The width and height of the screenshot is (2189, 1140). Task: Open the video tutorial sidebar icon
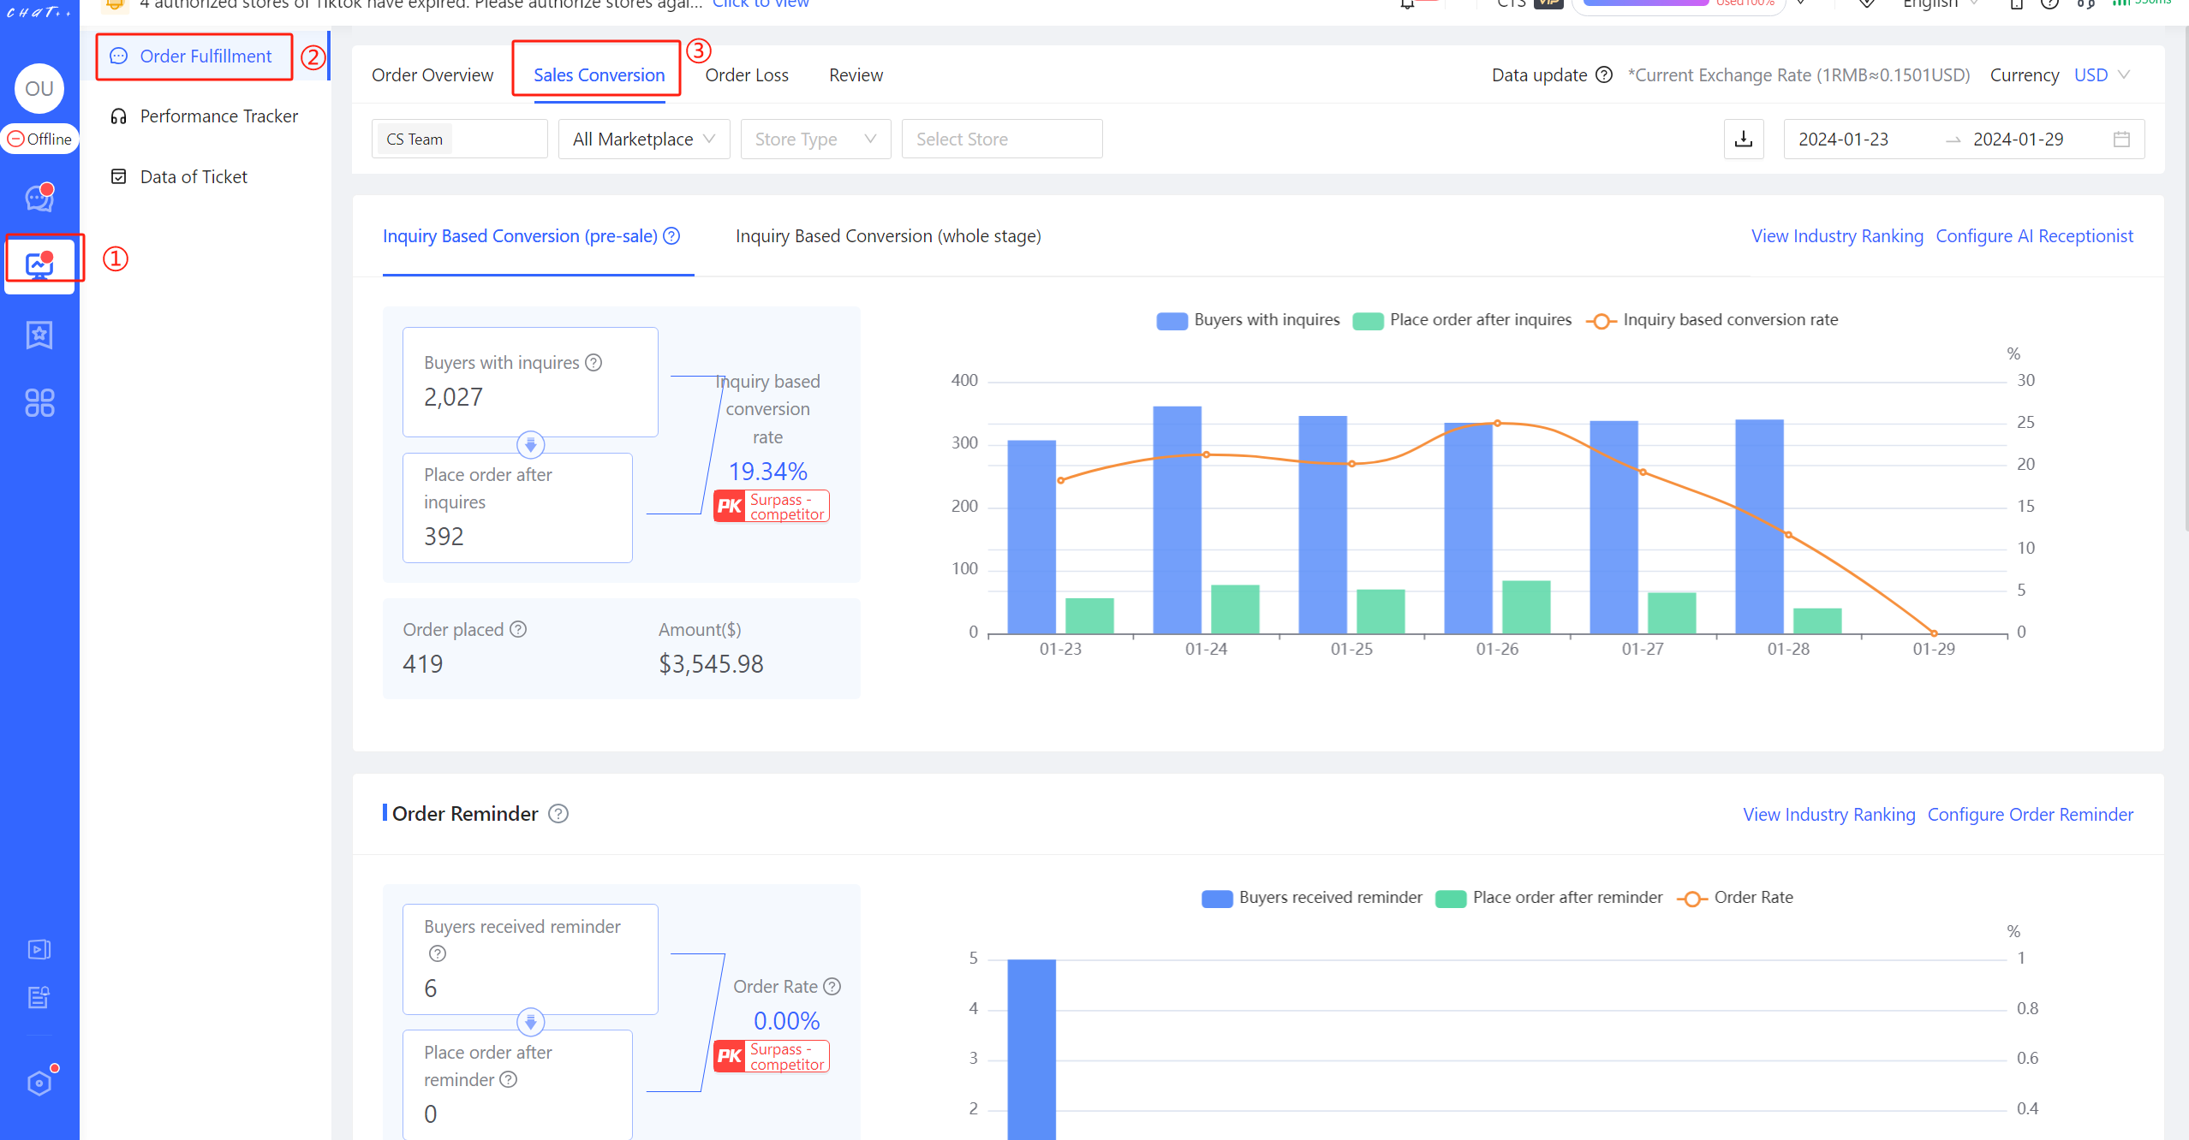[39, 948]
